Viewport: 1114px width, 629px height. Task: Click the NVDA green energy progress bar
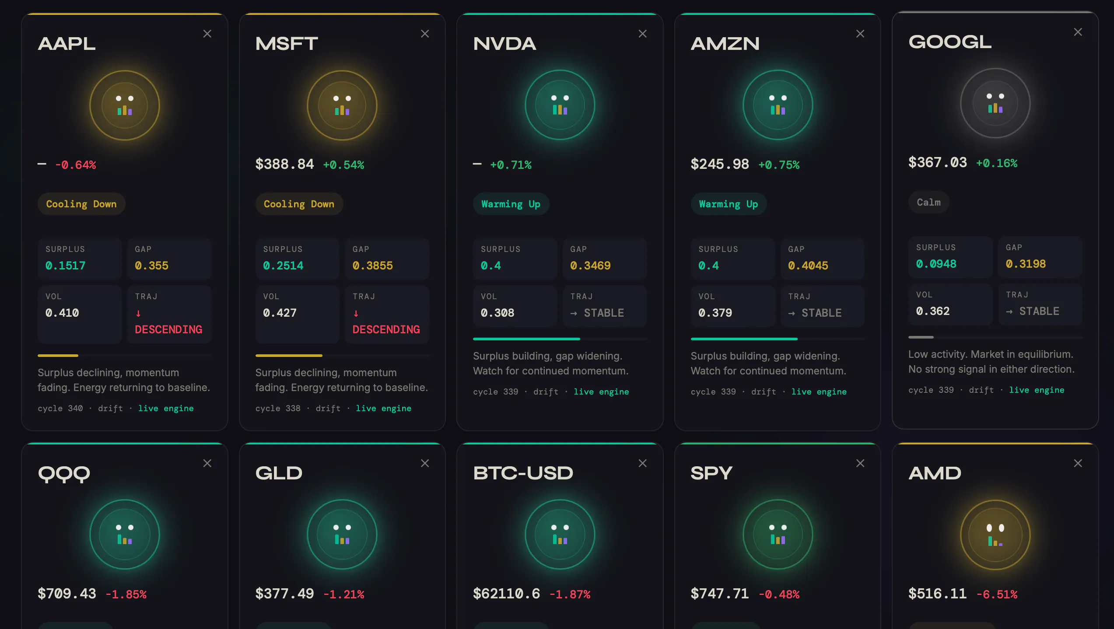560,339
